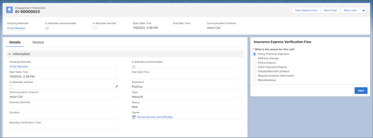This screenshot has height=138, width=373.
Task: Select Address change radio option
Action: click(x=255, y=58)
